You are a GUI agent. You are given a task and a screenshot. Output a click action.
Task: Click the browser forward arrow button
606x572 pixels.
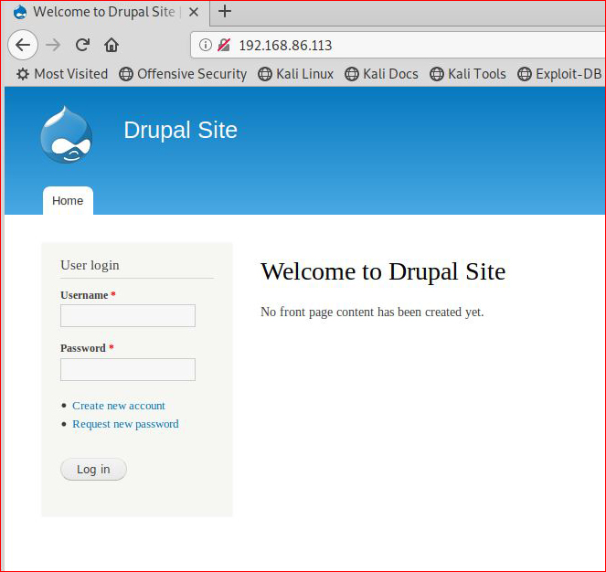[x=53, y=45]
